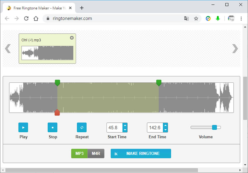Select MP3 output format
This screenshot has width=248, height=173.
coord(79,153)
